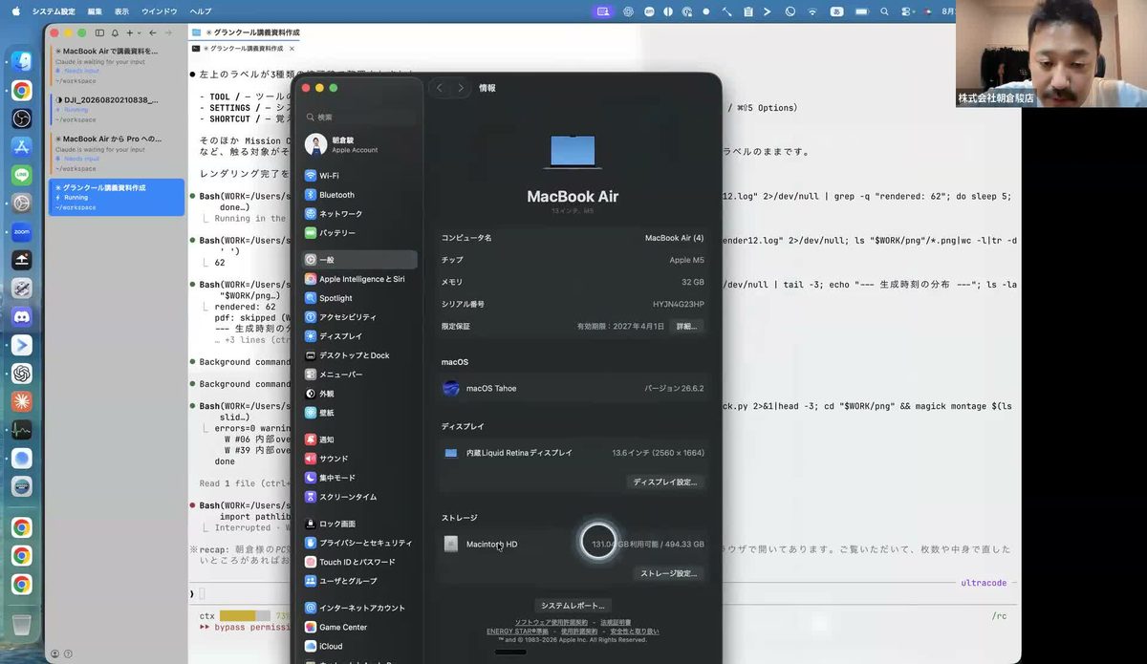Click ストレージ設定… button
Screen dimensions: 1147x664
click(668, 573)
